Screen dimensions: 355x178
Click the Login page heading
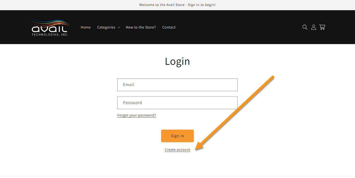click(x=177, y=61)
